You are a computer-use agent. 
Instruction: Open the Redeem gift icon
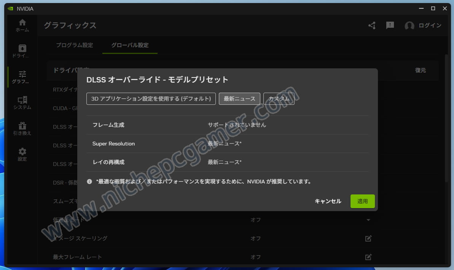pos(22,126)
